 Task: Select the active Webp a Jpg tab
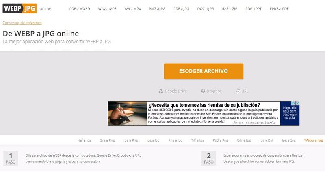coord(313,140)
